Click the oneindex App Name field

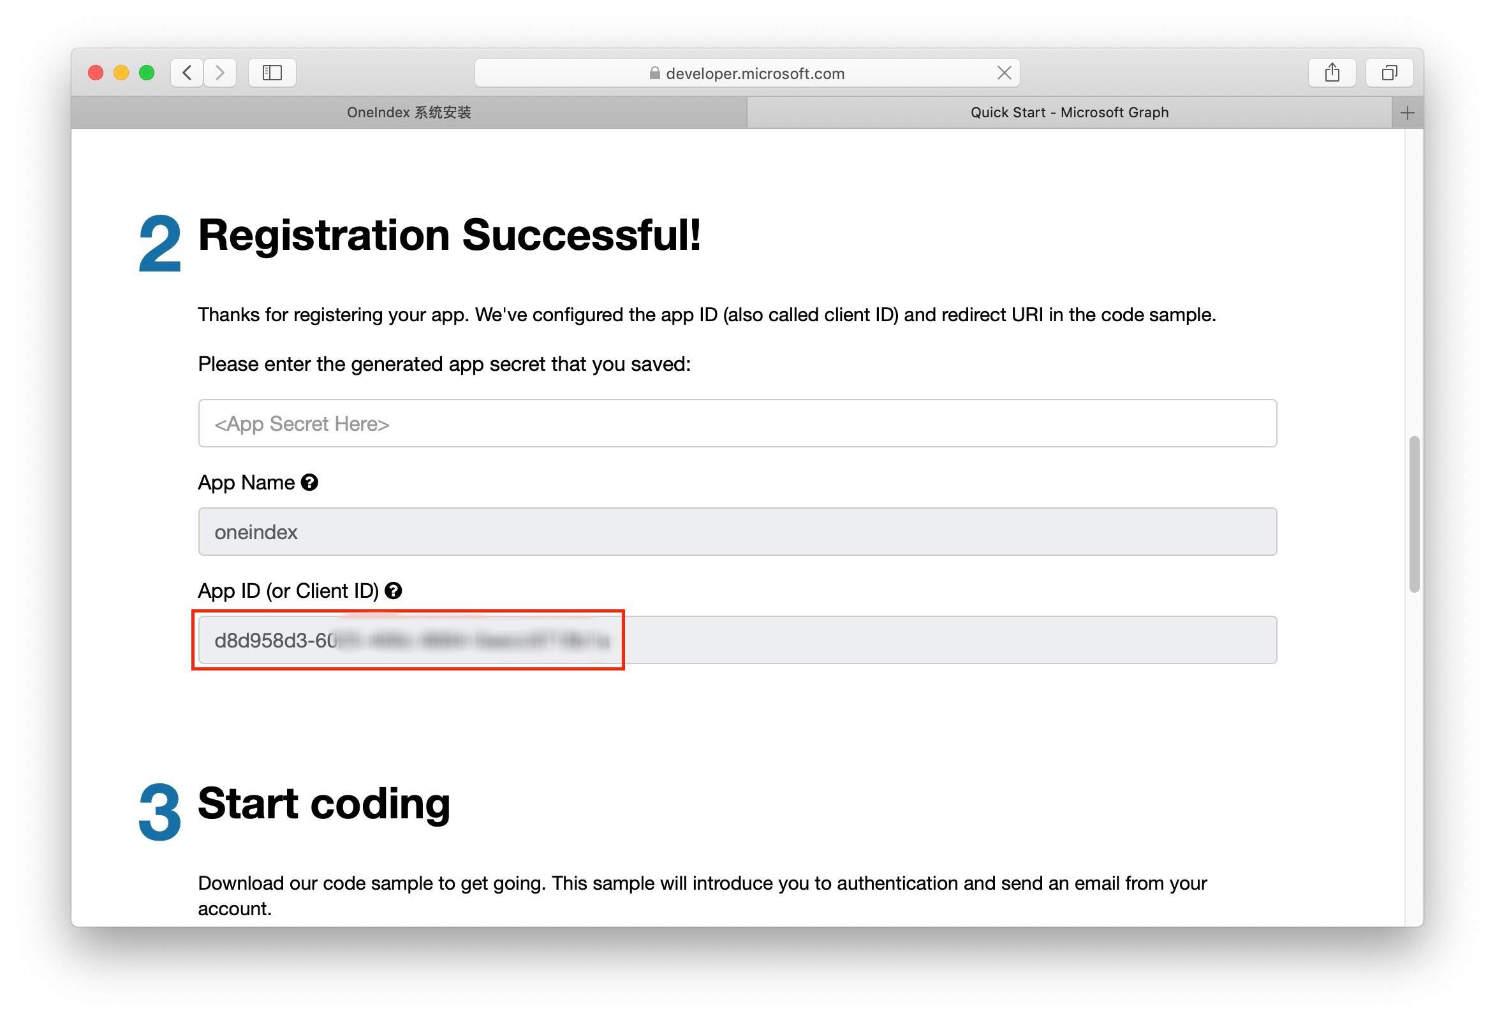point(737,532)
